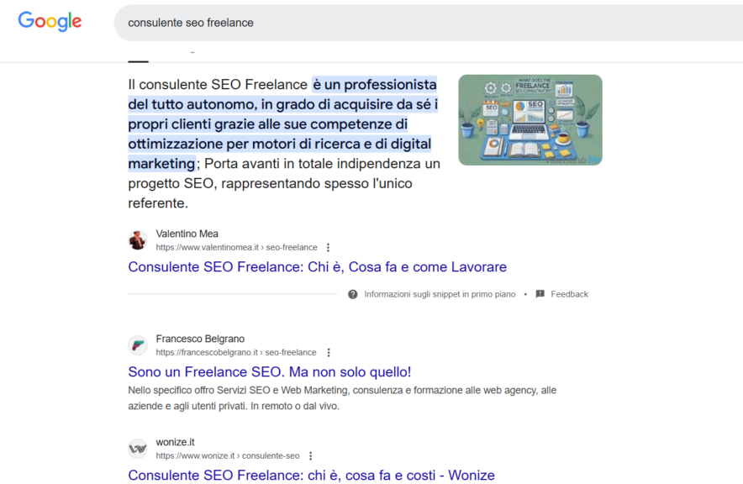Open the Google logo homepage link
This screenshot has height=484, width=743.
pyautogui.click(x=50, y=21)
